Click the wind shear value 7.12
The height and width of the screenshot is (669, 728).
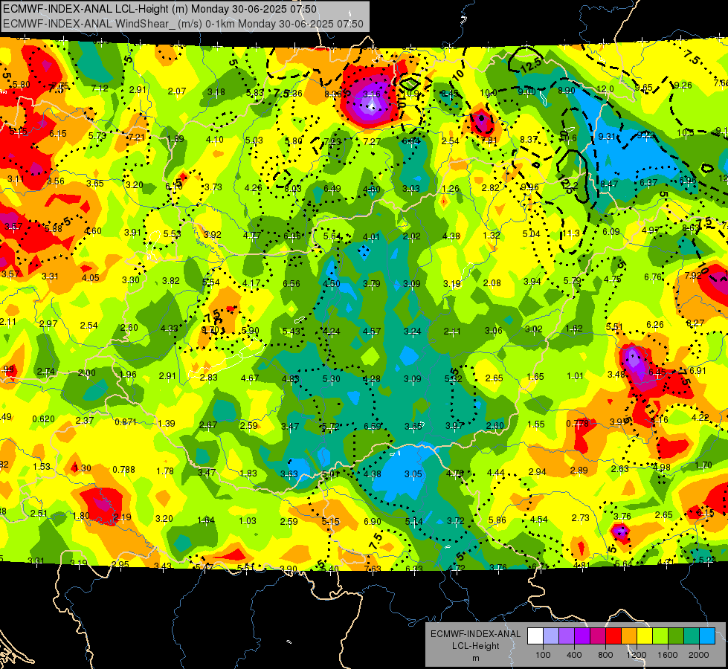pos(100,88)
